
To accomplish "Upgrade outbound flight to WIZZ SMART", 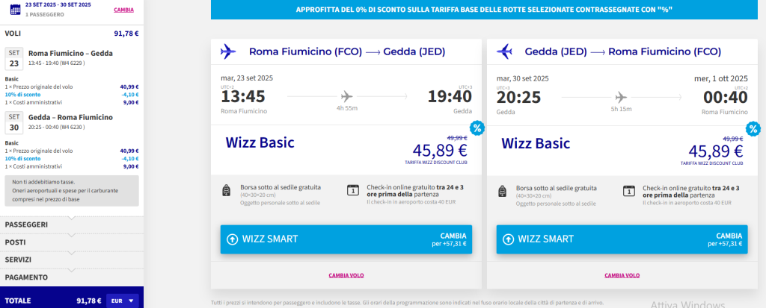I will click(346, 239).
